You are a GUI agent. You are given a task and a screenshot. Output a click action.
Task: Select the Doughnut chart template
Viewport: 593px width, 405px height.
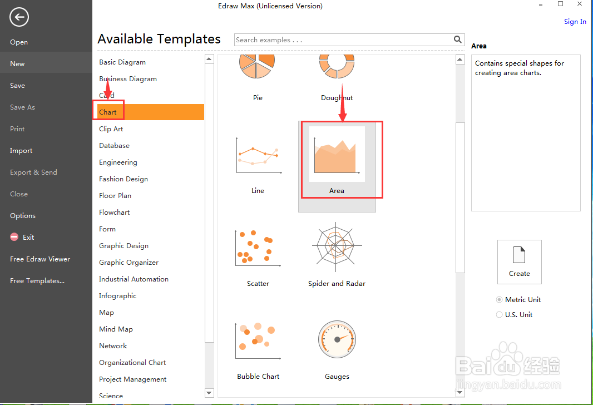coord(337,77)
